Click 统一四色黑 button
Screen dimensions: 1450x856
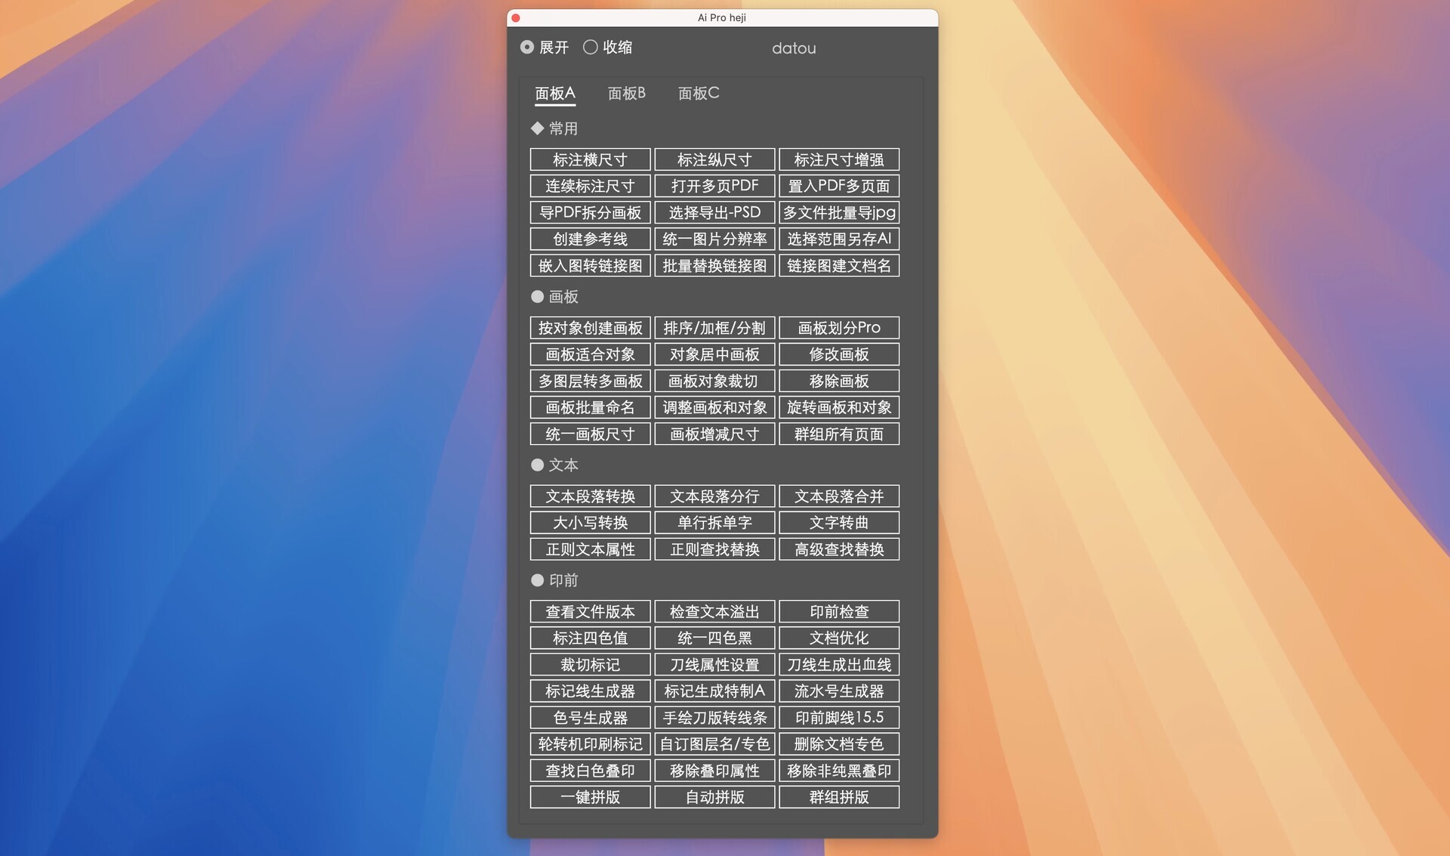coord(715,638)
